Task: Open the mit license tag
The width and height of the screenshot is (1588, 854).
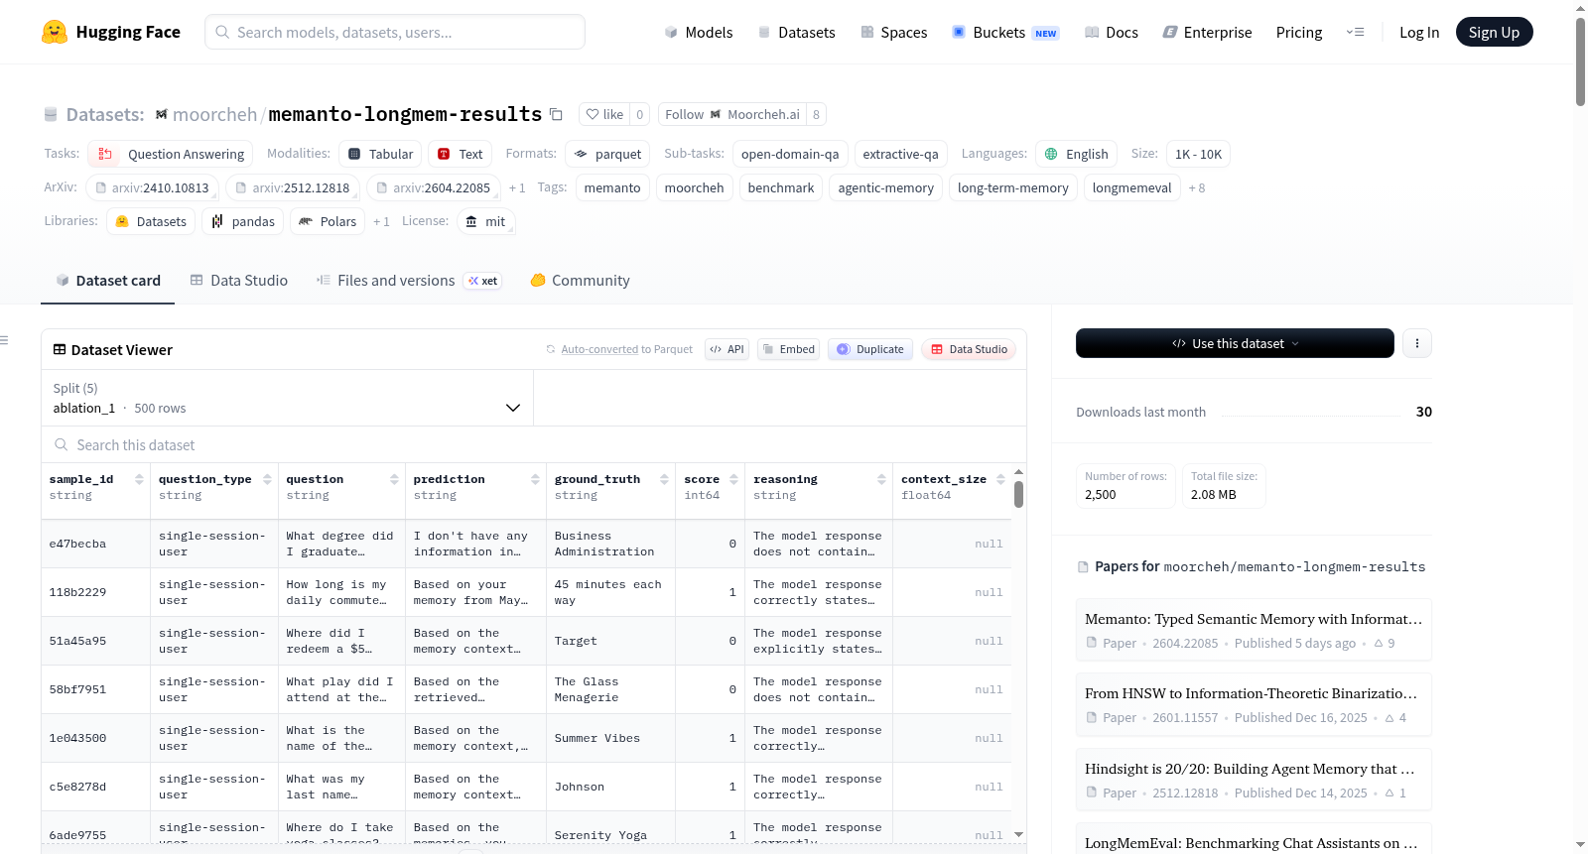Action: pyautogui.click(x=485, y=221)
